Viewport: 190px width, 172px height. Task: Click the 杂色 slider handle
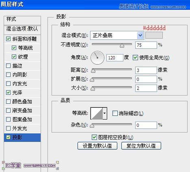(92, 126)
